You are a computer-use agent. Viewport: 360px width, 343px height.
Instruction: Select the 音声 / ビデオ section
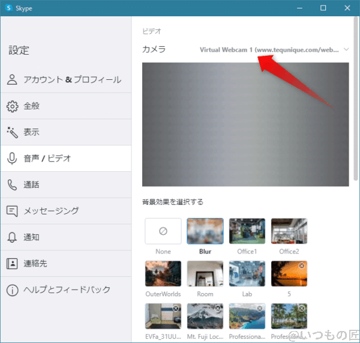click(x=66, y=159)
